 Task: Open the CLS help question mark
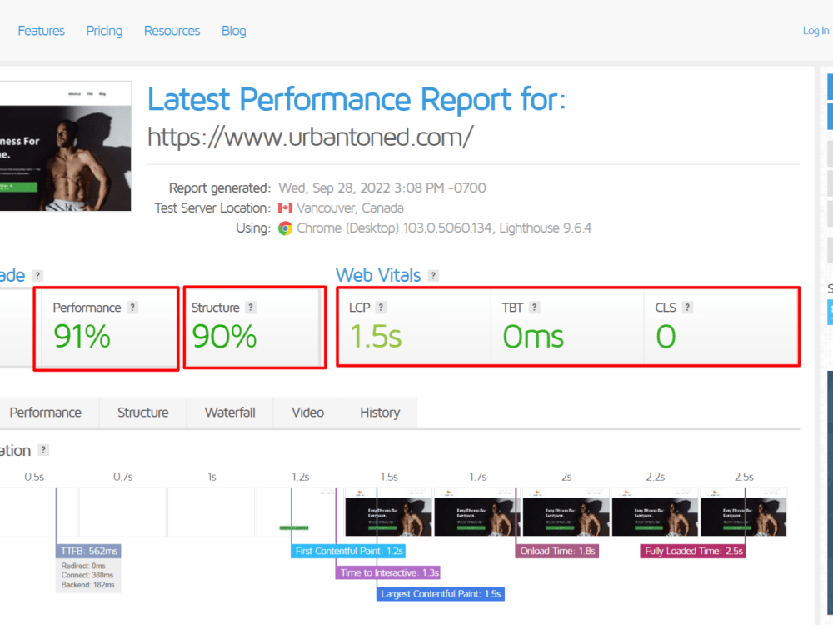click(687, 307)
